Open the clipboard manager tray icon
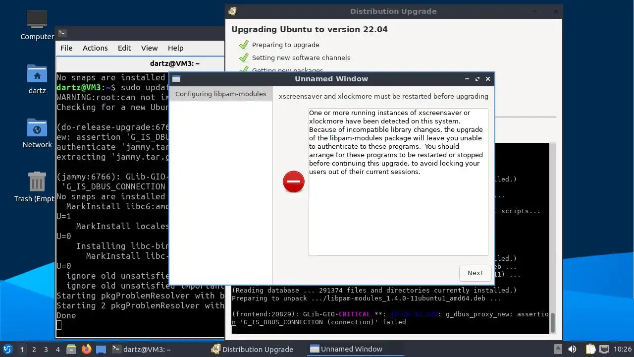The height and width of the screenshot is (357, 634). tap(590, 349)
